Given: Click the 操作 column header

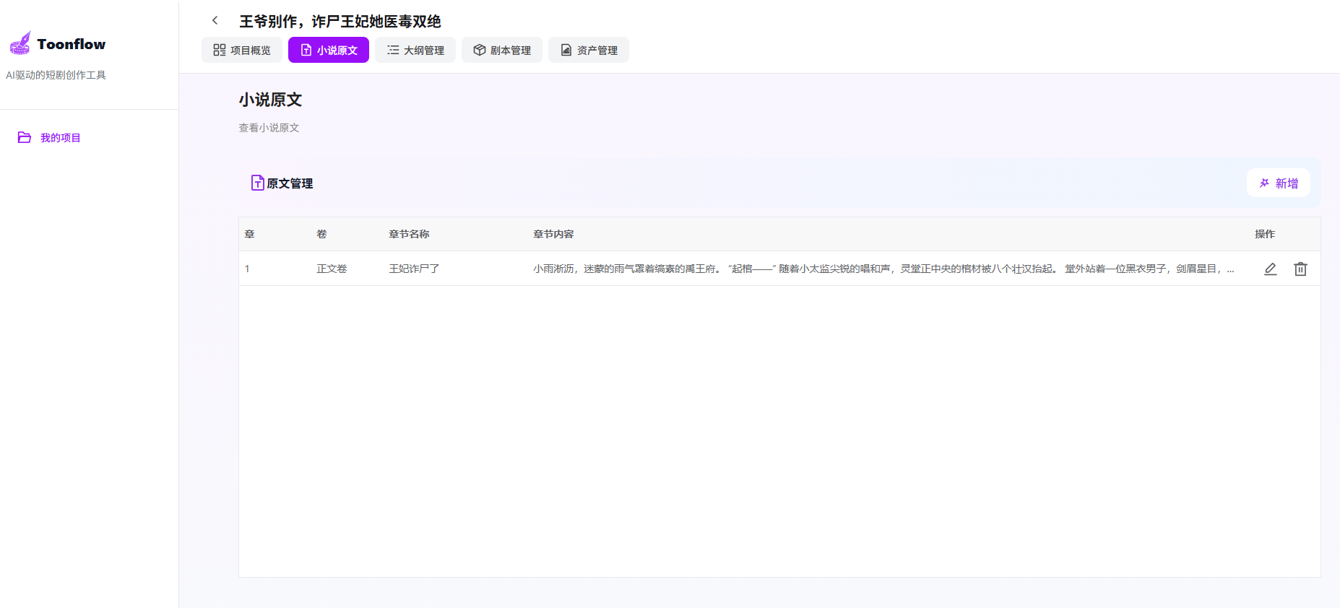Looking at the screenshot, I should 1265,234.
